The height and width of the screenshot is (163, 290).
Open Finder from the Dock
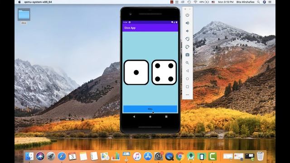click(x=29, y=156)
